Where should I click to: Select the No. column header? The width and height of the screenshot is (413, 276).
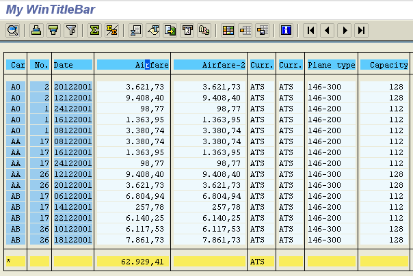click(x=40, y=65)
